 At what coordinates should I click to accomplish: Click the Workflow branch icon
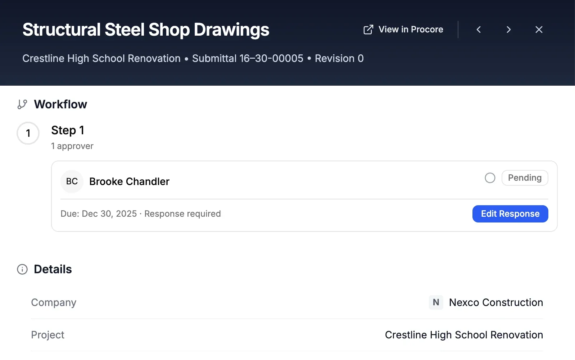point(22,104)
